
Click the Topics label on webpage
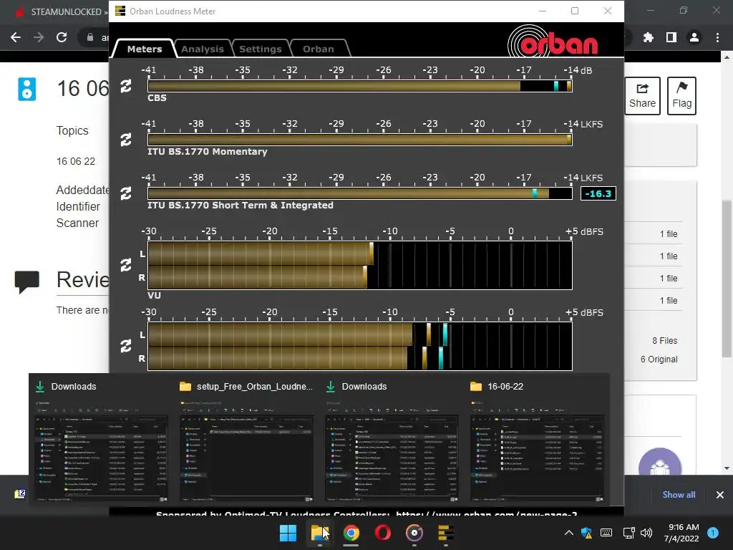click(72, 130)
